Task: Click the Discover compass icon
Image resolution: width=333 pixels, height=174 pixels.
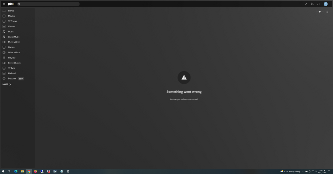Action: click(x=4, y=79)
